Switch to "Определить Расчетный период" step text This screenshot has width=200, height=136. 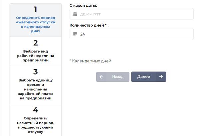pos(36,125)
